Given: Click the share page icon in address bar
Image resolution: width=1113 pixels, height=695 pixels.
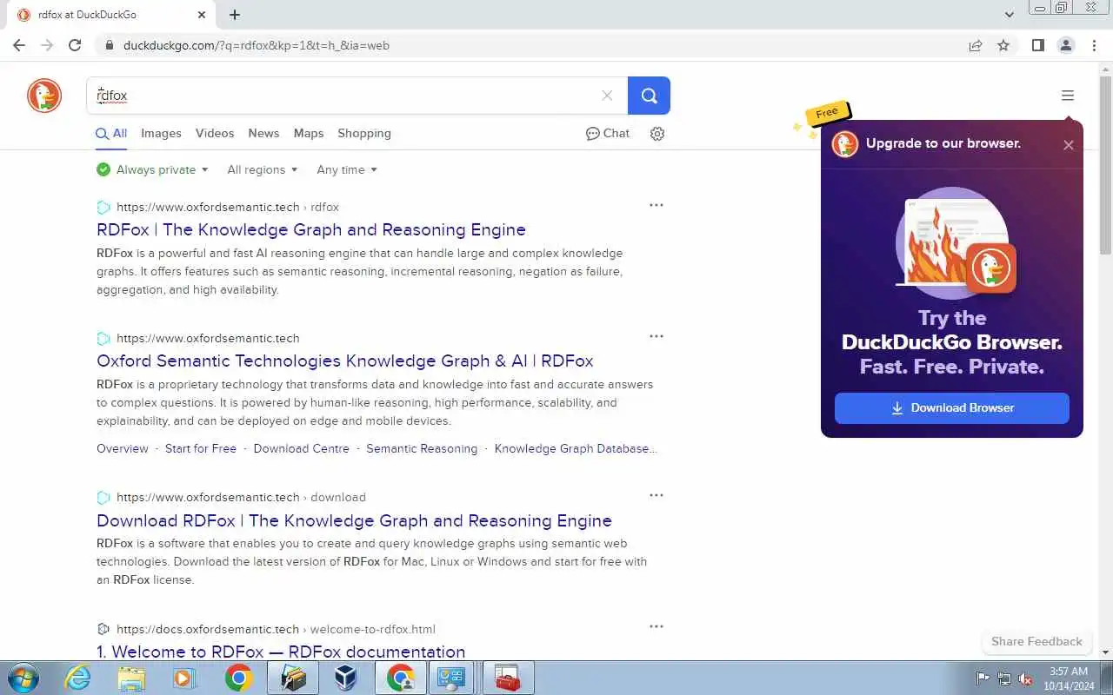Looking at the screenshot, I should [x=976, y=45].
